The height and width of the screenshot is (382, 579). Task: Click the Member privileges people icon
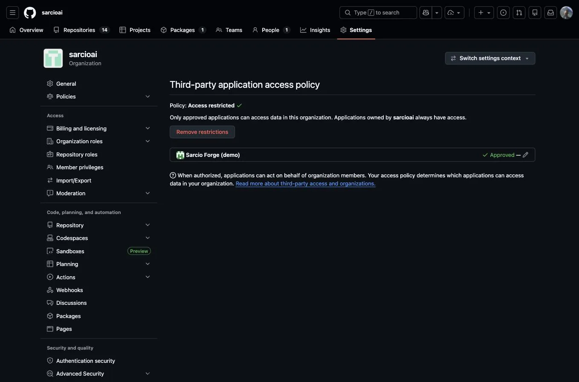(50, 167)
